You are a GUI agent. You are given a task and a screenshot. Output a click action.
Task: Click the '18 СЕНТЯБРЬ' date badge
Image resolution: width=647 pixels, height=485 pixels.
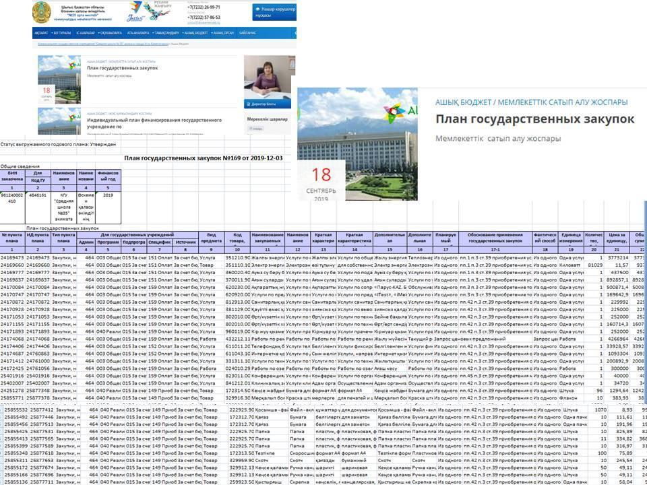[x=321, y=181]
